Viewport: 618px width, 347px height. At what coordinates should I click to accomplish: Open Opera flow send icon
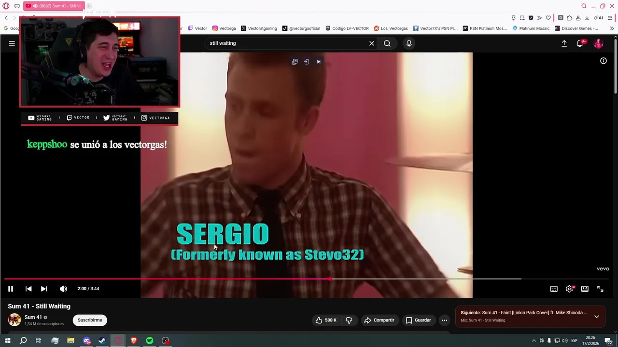539,18
